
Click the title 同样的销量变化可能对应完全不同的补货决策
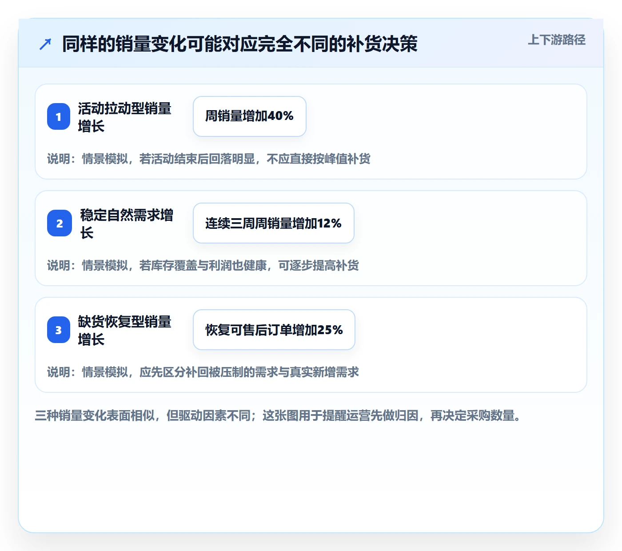(x=240, y=44)
